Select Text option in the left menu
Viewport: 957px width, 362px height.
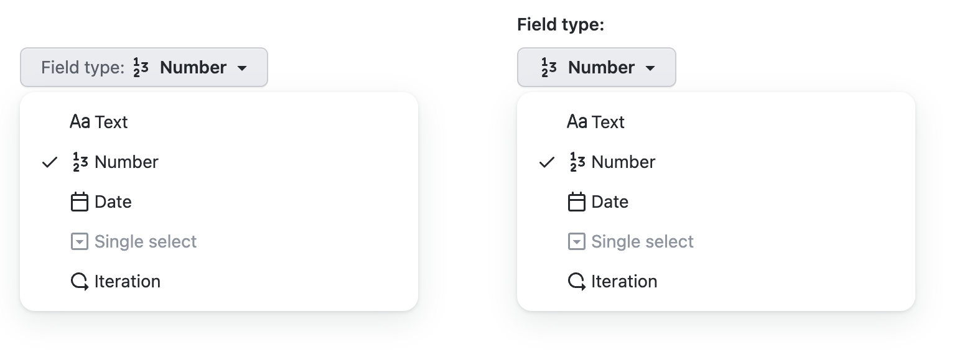[x=111, y=122]
